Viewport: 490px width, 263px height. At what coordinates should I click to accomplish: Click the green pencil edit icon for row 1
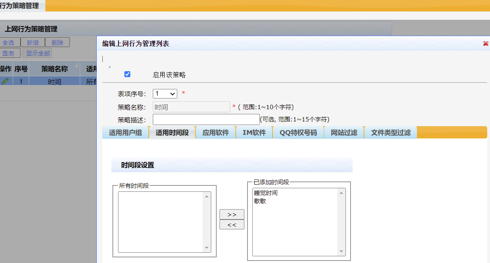5,81
